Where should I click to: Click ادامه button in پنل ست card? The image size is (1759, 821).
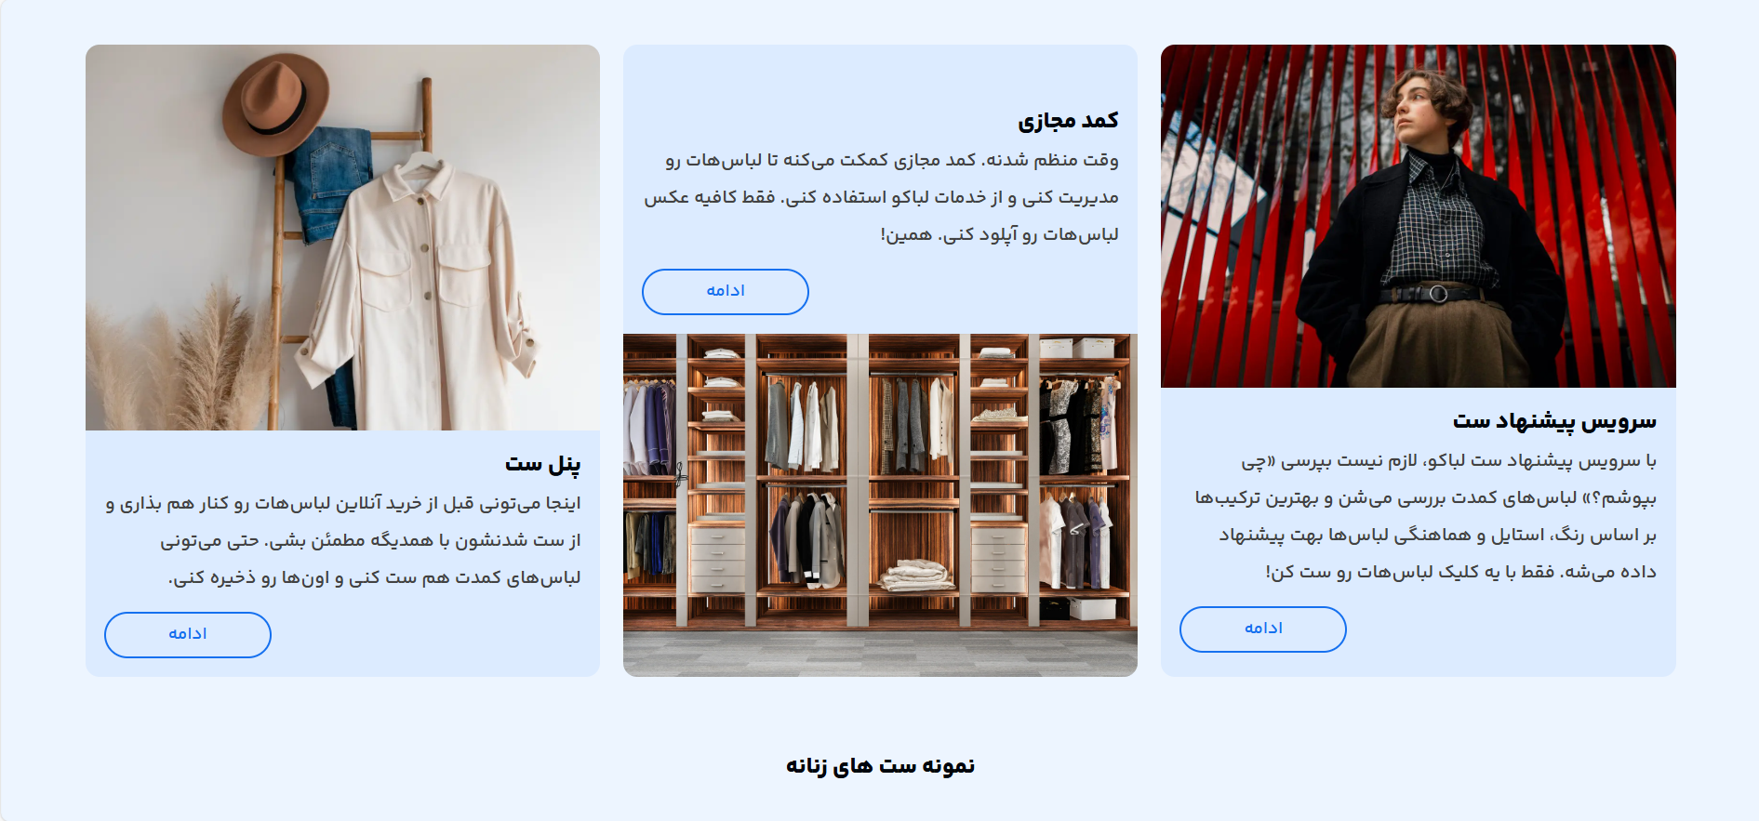coord(188,635)
